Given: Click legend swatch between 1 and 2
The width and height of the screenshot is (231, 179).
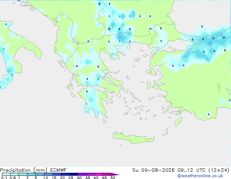Looking at the screenshot, I should [23, 174].
